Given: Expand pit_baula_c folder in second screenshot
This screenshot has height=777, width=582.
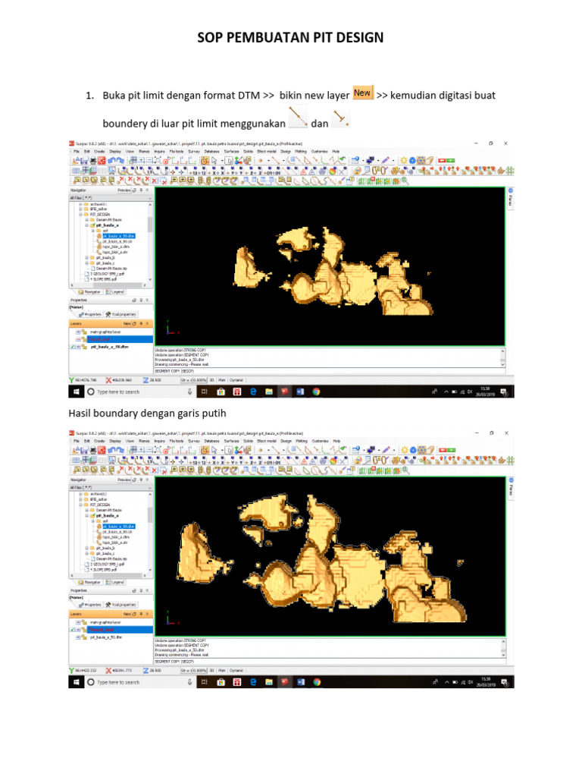Looking at the screenshot, I should click(86, 553).
